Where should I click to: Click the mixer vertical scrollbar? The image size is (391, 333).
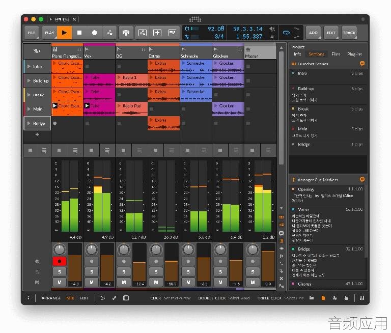281,108
